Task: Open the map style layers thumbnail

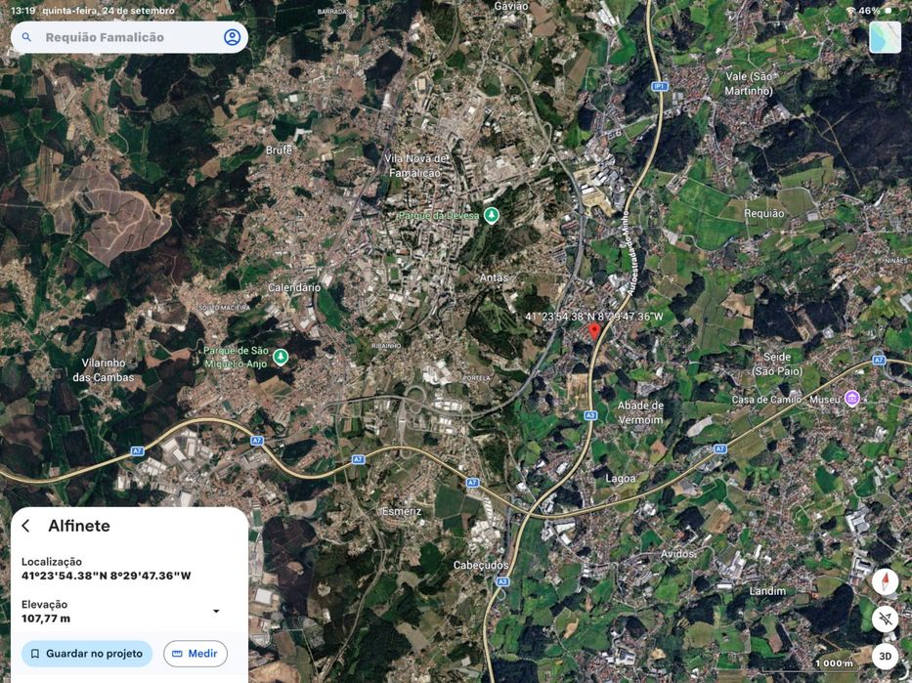Action: coord(885,37)
